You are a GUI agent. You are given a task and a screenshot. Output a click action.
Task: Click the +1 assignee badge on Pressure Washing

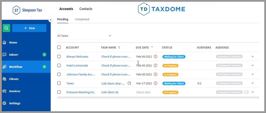click(x=246, y=92)
